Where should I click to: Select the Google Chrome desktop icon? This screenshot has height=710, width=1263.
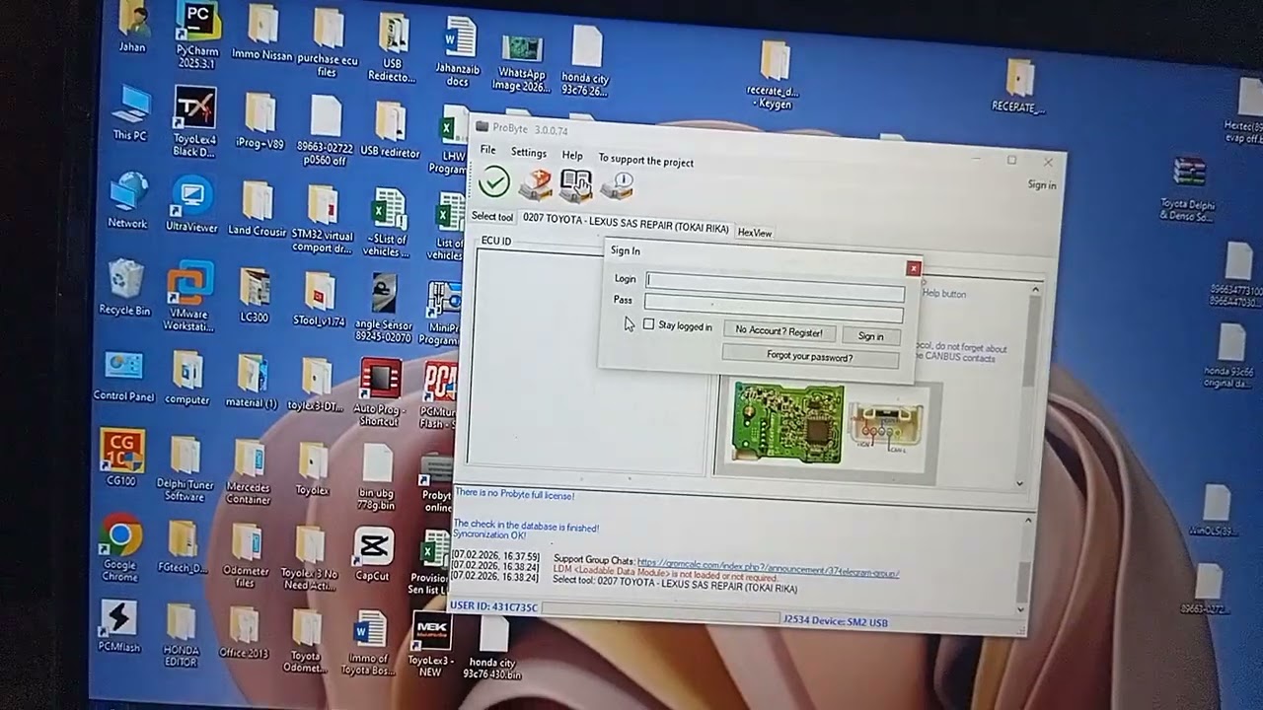pos(119,548)
